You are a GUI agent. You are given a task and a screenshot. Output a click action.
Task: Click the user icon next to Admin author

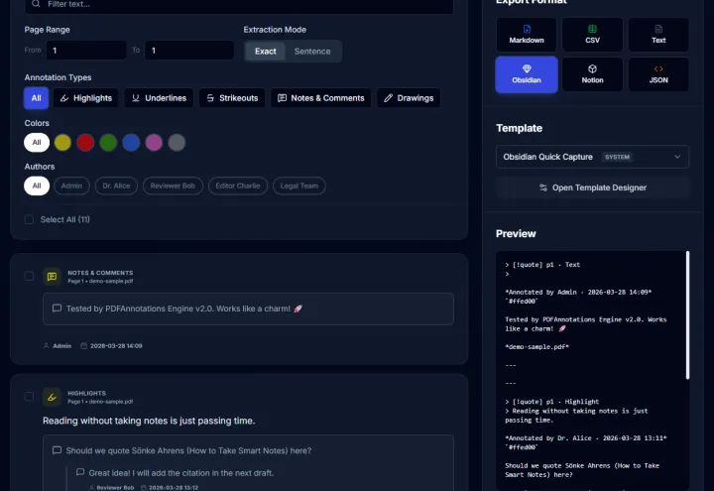(46, 346)
